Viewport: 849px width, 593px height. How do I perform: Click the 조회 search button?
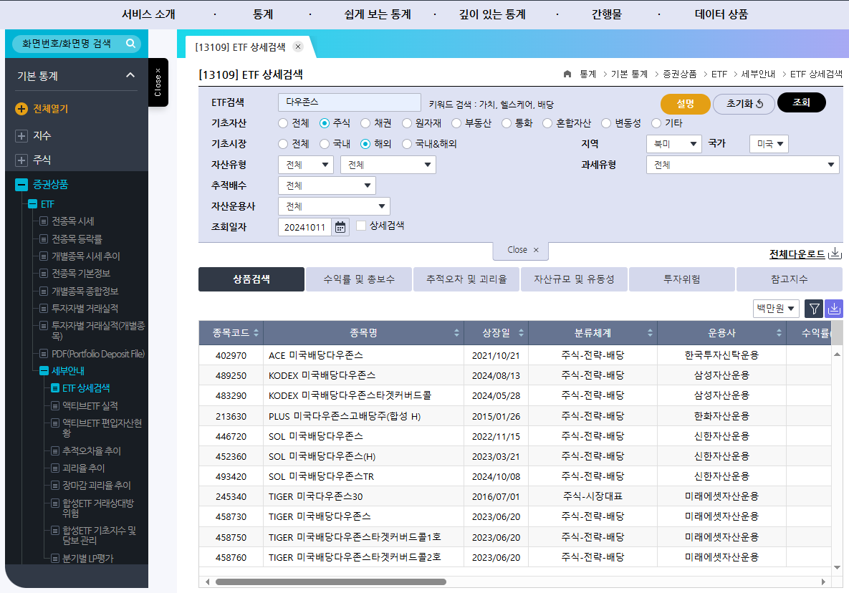(801, 102)
